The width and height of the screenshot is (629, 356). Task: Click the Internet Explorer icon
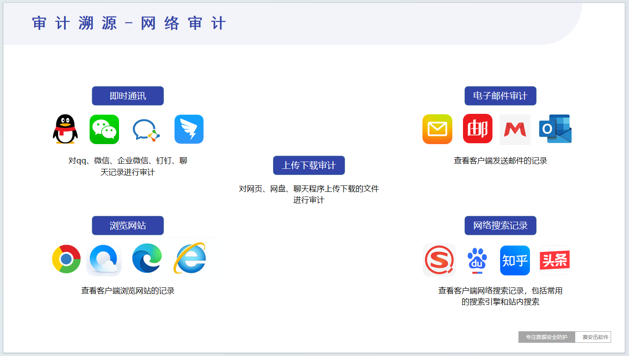pos(190,258)
